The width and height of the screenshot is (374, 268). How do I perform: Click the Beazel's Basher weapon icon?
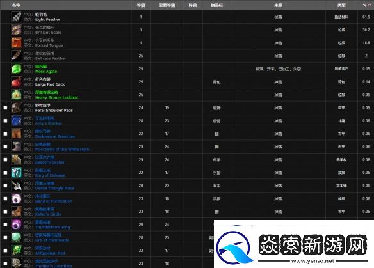[17, 160]
